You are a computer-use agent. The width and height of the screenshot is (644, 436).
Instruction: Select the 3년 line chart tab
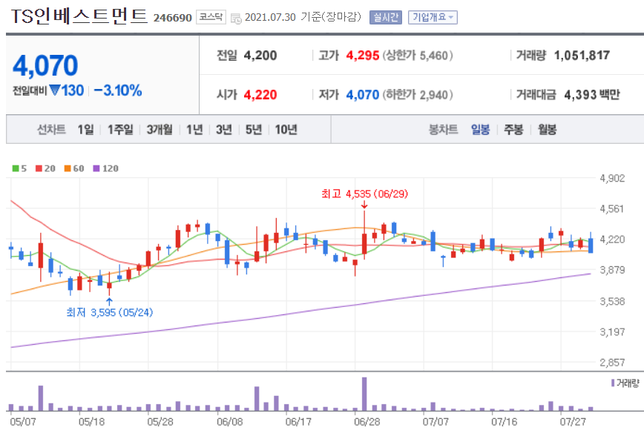(224, 130)
